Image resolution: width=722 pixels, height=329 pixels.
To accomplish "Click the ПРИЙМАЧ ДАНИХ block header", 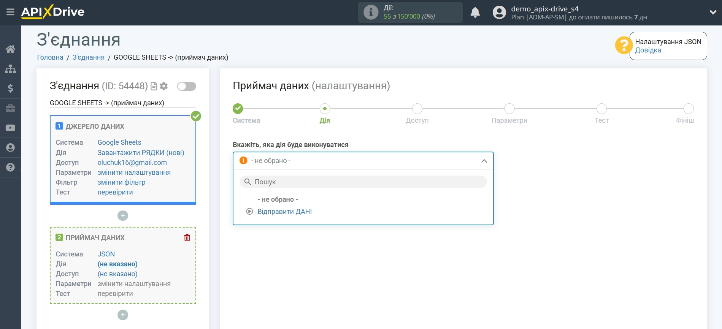I will [x=95, y=238].
